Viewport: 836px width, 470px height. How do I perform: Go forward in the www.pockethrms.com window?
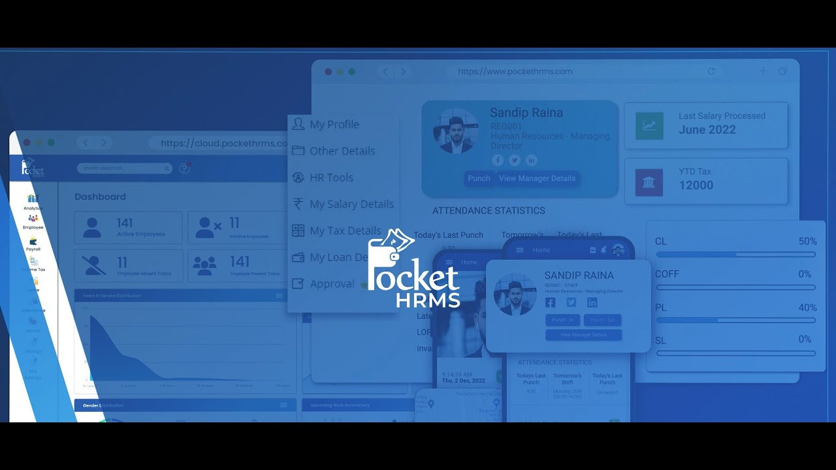click(402, 72)
